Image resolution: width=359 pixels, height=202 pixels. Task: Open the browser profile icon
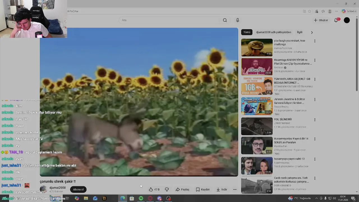click(330, 11)
